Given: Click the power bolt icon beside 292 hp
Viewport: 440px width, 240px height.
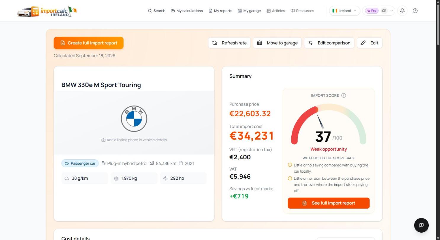Looking at the screenshot, I should [x=165, y=179].
